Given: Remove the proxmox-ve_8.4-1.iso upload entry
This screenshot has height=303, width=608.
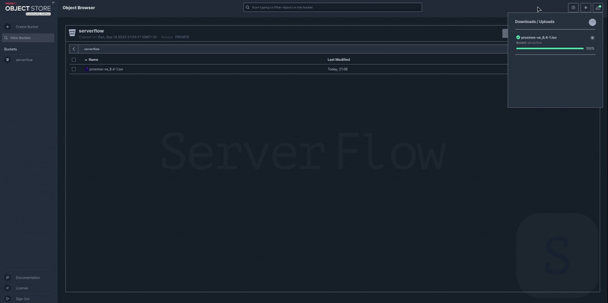Looking at the screenshot, I should pyautogui.click(x=592, y=38).
